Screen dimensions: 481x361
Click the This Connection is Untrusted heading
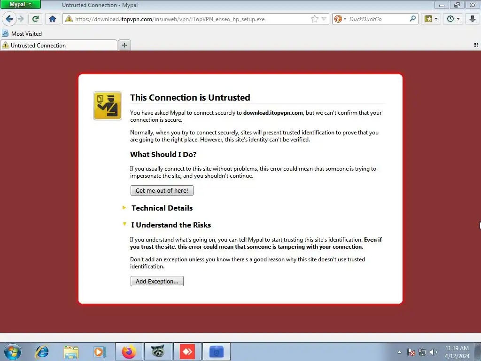[x=190, y=98]
